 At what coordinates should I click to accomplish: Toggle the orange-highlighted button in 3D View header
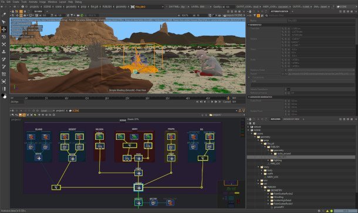coord(21,11)
